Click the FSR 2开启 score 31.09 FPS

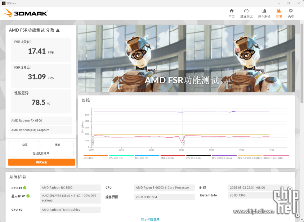pyautogui.click(x=41, y=77)
